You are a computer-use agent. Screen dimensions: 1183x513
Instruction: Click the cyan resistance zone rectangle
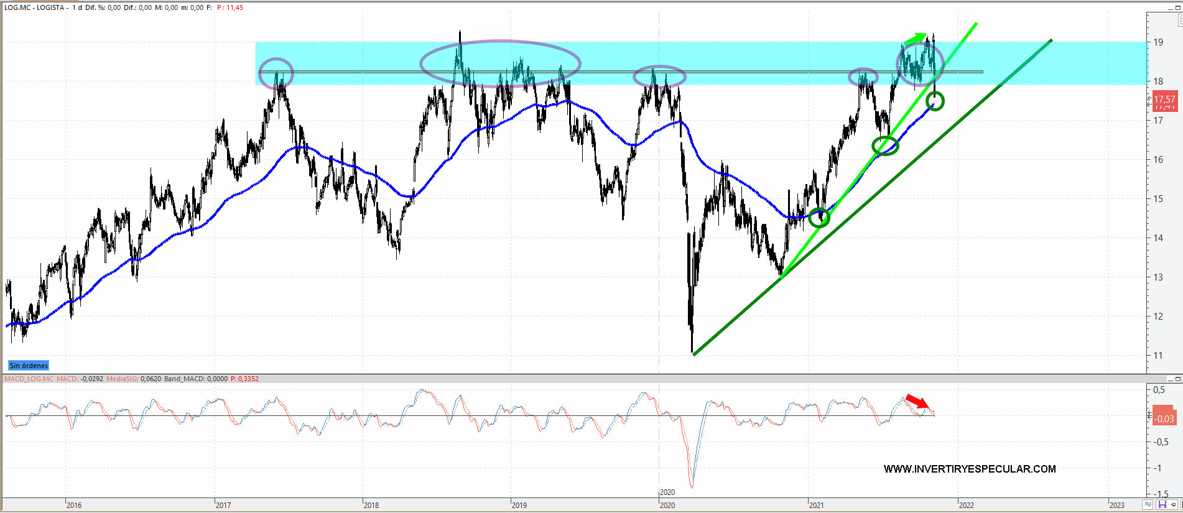pyautogui.click(x=746, y=56)
